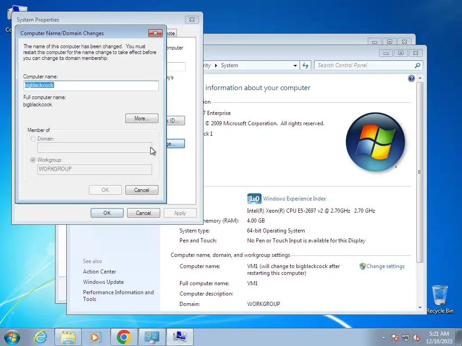The height and width of the screenshot is (346, 462).
Task: Click the Intel Xeon processor text
Action: click(311, 211)
